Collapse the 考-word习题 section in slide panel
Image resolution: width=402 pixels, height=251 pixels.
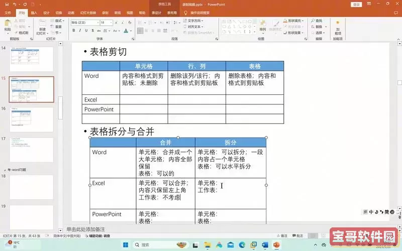coord(5,170)
